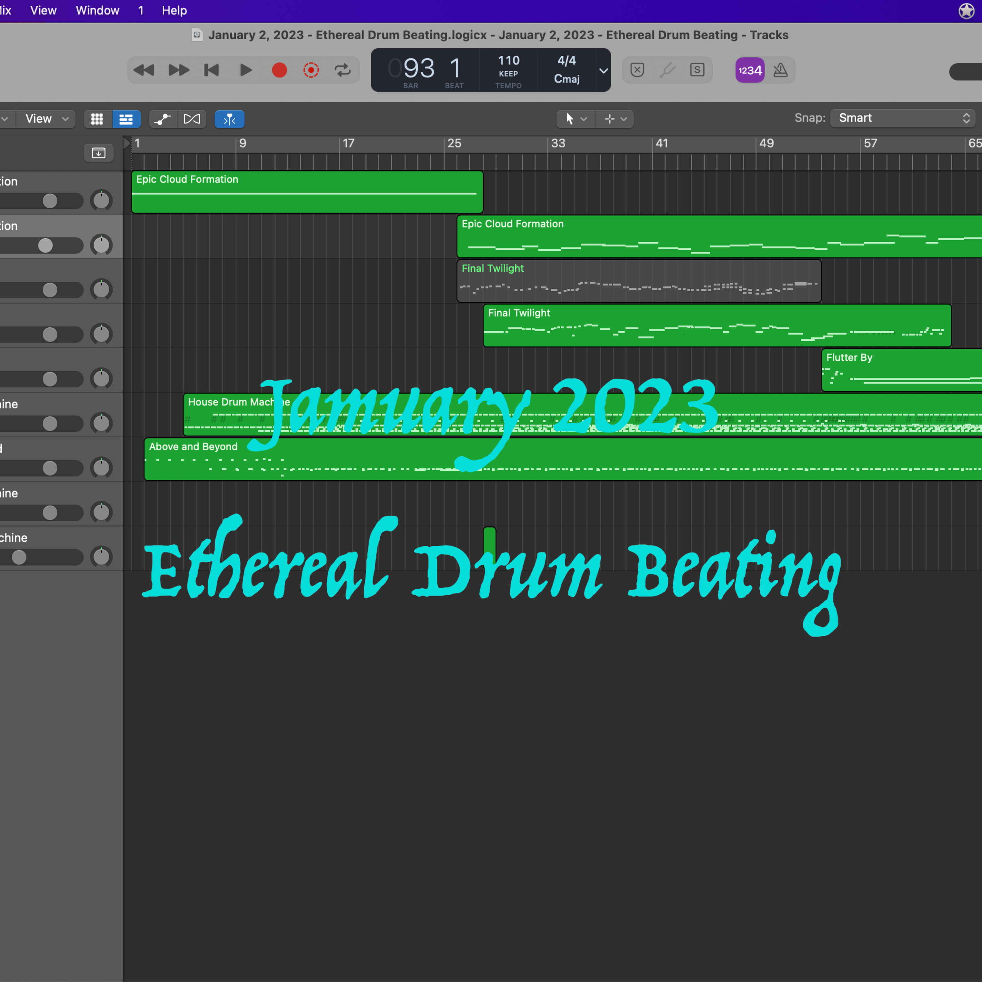
Task: Enable the Solo S button in control bar
Action: click(x=697, y=70)
